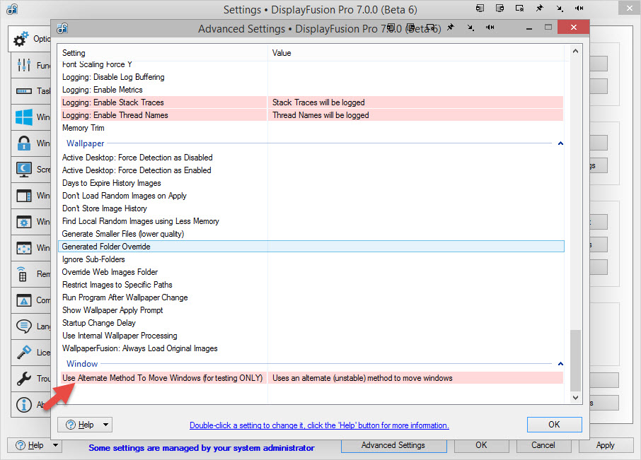641x460 pixels.
Task: Click the pin icon in the Settings window title bar
Action: click(539, 8)
